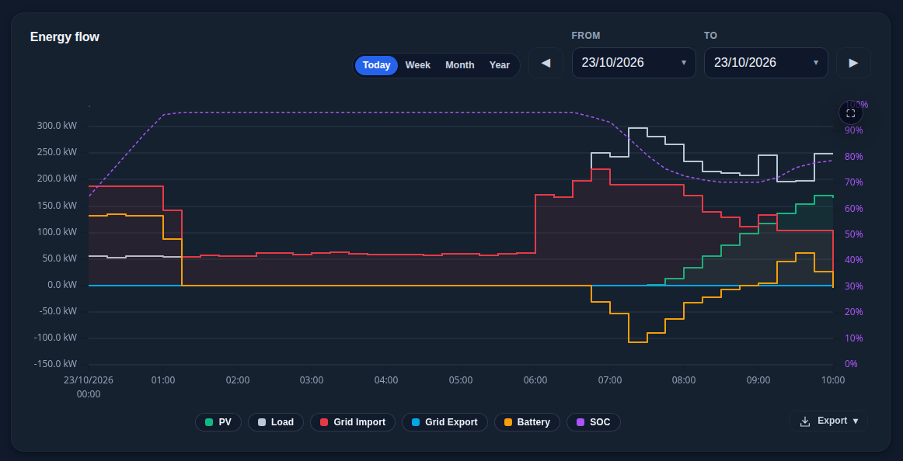
Task: Click the 10% SOC axis label
Action: pos(853,338)
